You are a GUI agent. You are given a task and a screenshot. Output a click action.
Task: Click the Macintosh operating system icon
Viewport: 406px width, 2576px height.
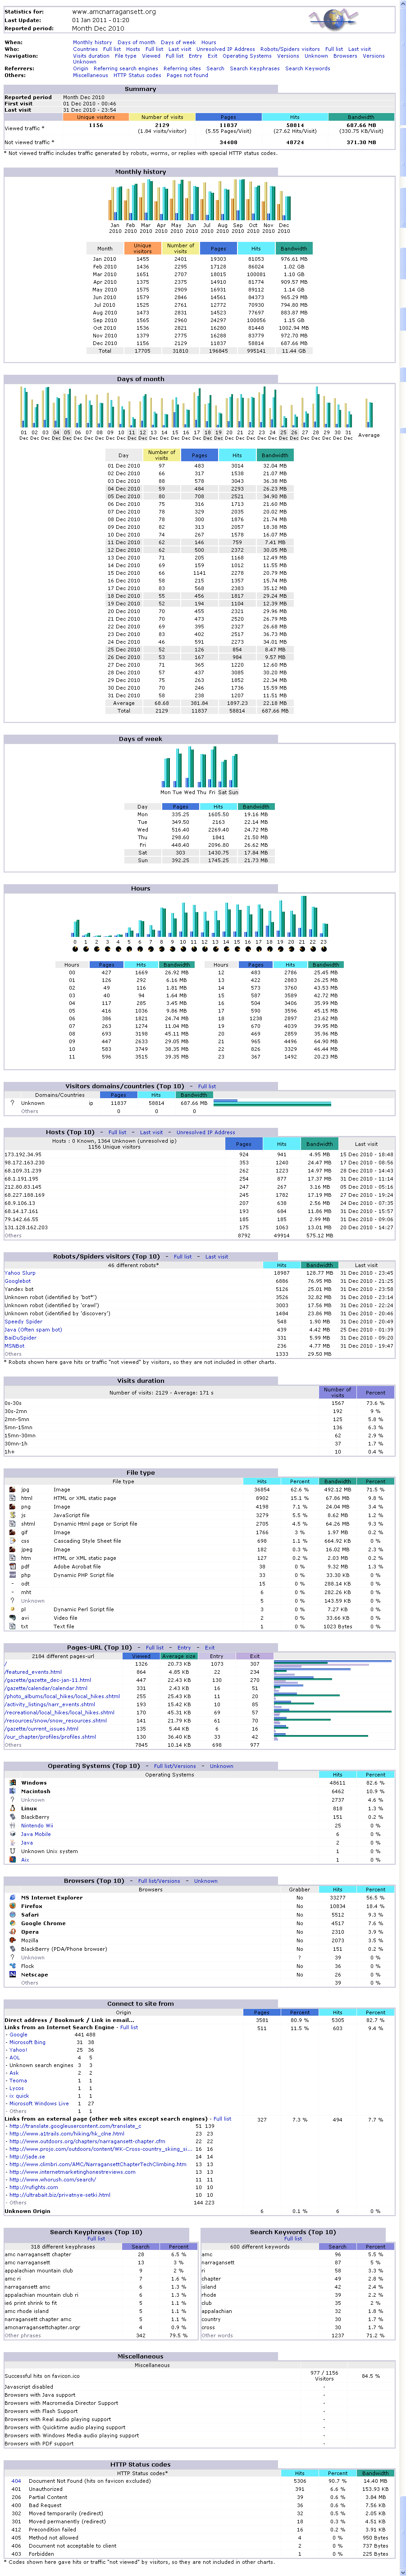[x=13, y=1791]
